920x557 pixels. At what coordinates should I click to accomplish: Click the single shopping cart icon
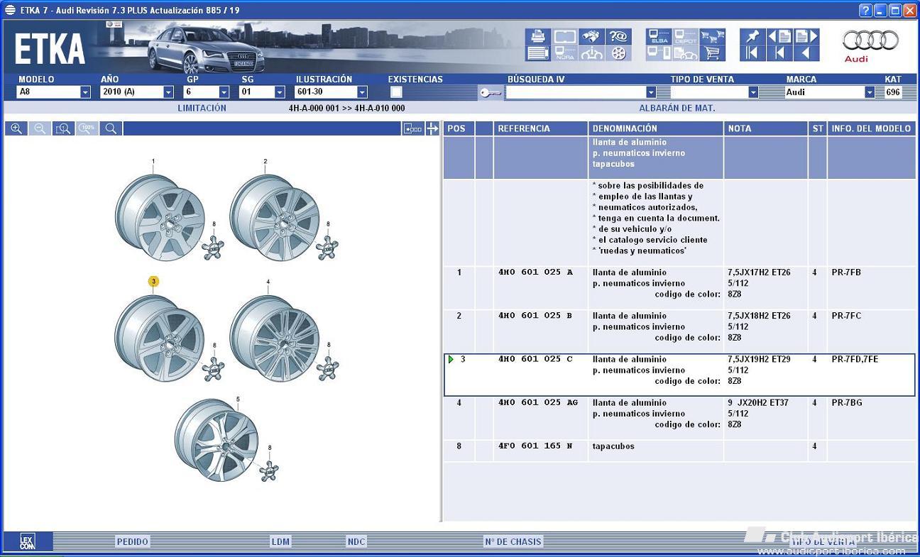[712, 53]
